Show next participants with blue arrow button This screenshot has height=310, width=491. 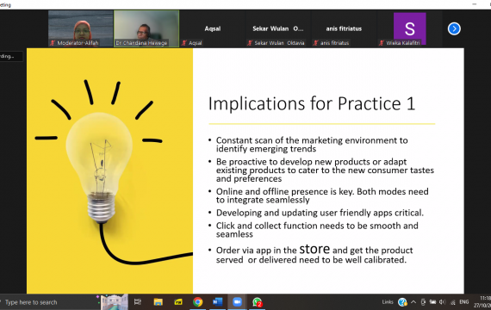[x=454, y=28]
